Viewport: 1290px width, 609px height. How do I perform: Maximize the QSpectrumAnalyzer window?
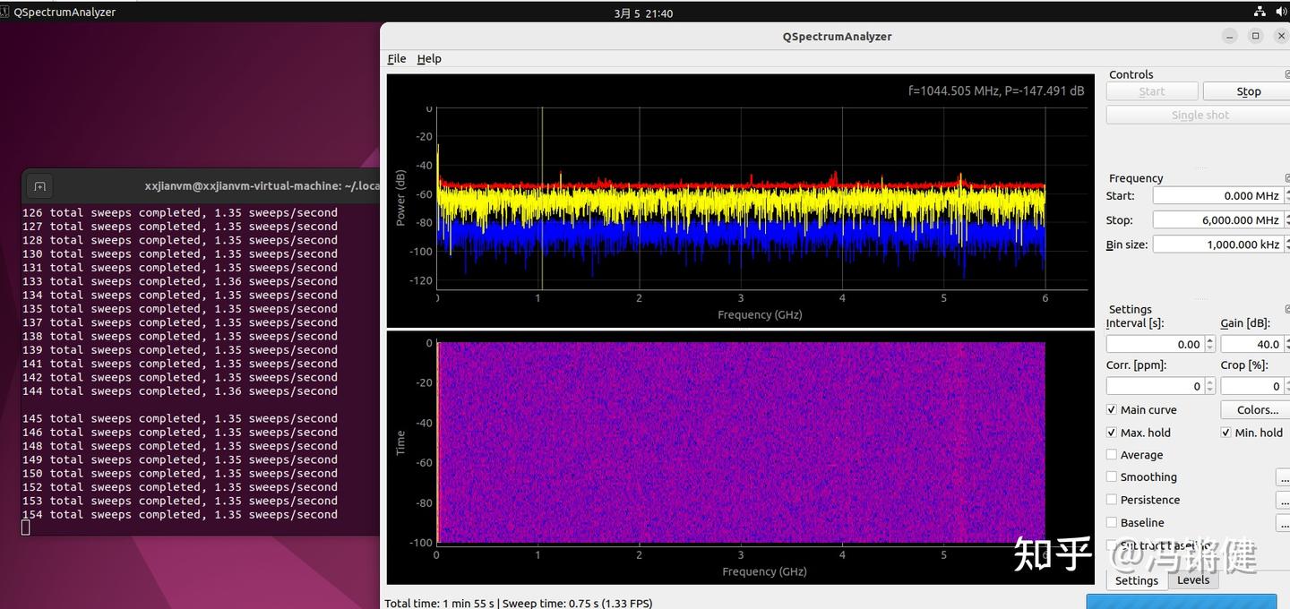[1256, 36]
